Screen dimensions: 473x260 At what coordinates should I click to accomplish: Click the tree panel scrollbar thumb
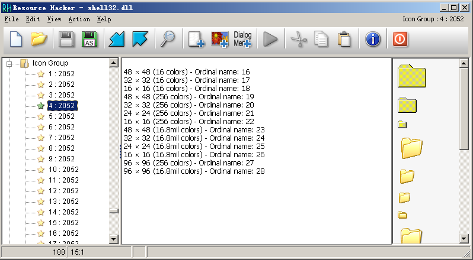tap(114, 211)
